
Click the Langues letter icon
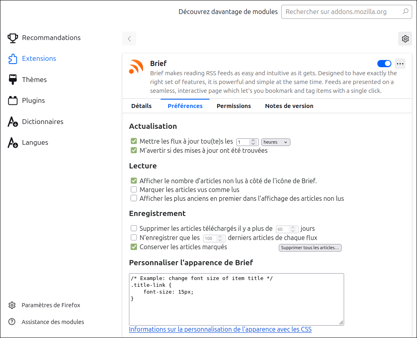[12, 142]
